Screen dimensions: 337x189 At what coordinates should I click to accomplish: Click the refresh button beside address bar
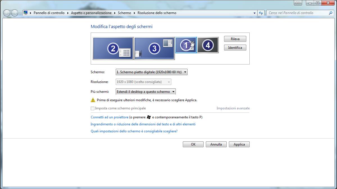point(261,13)
